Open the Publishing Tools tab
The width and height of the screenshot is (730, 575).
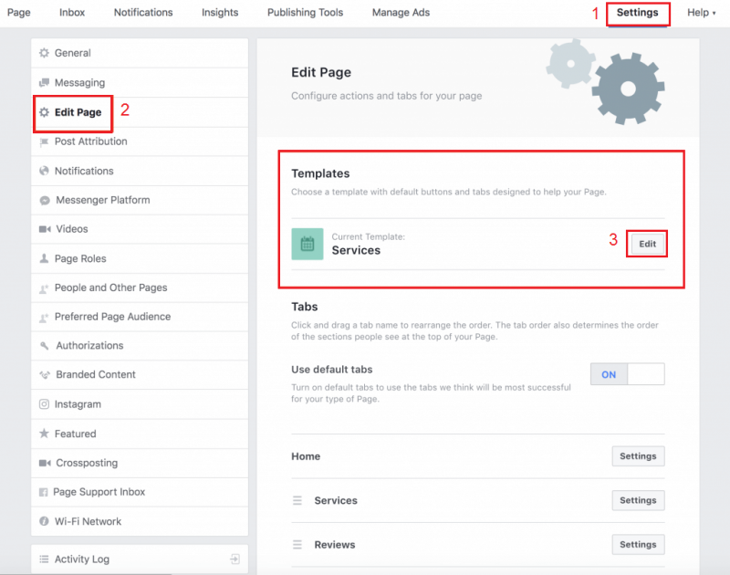click(x=305, y=13)
